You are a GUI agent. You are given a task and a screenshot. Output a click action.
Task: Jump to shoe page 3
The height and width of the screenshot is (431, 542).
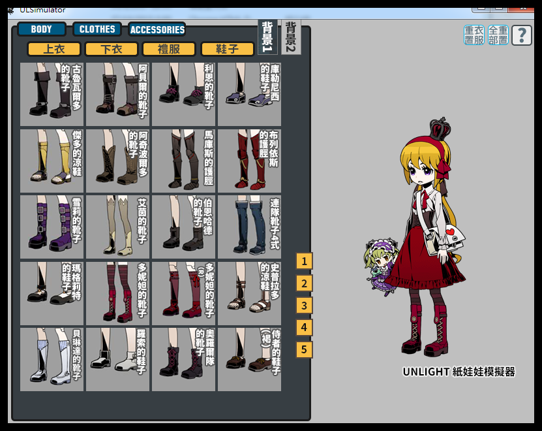304,306
